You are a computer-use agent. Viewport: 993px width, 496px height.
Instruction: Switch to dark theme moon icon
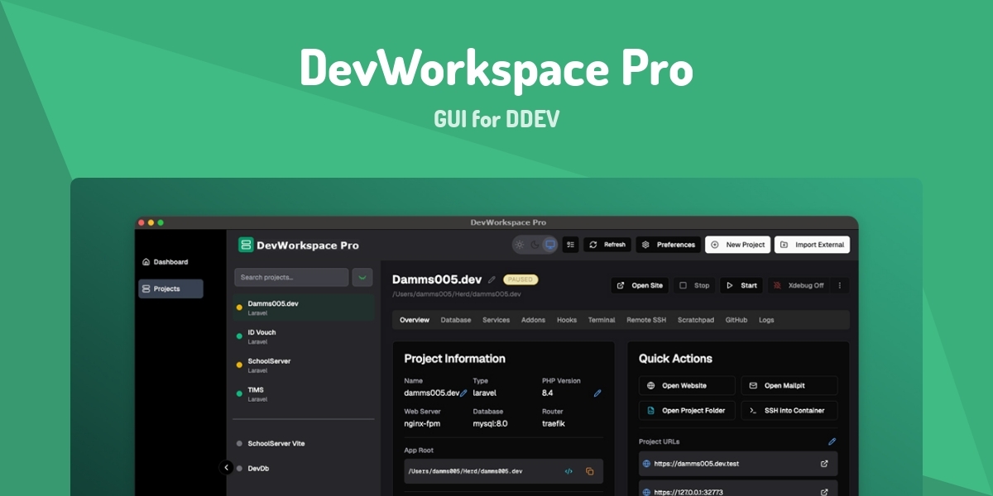click(x=535, y=245)
